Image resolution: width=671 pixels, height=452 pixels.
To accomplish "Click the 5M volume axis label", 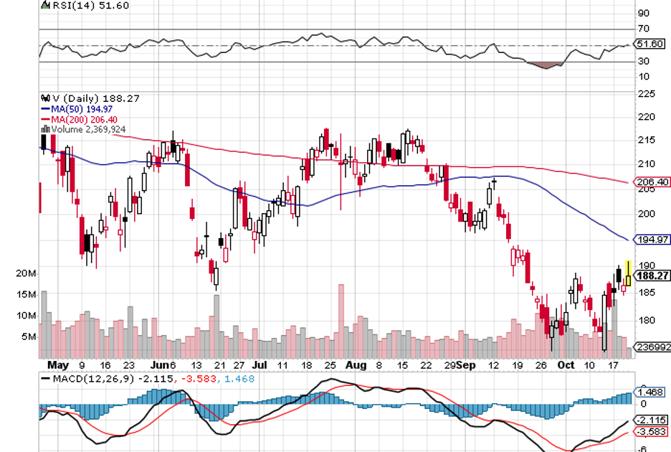I will (x=29, y=336).
